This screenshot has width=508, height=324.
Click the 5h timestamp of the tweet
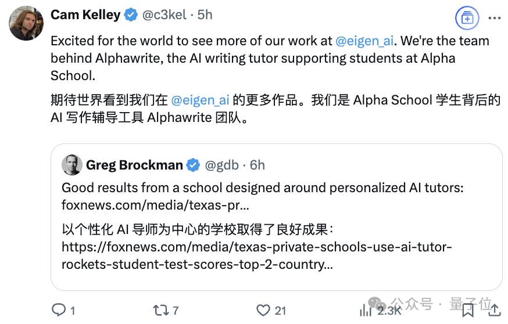pos(205,15)
